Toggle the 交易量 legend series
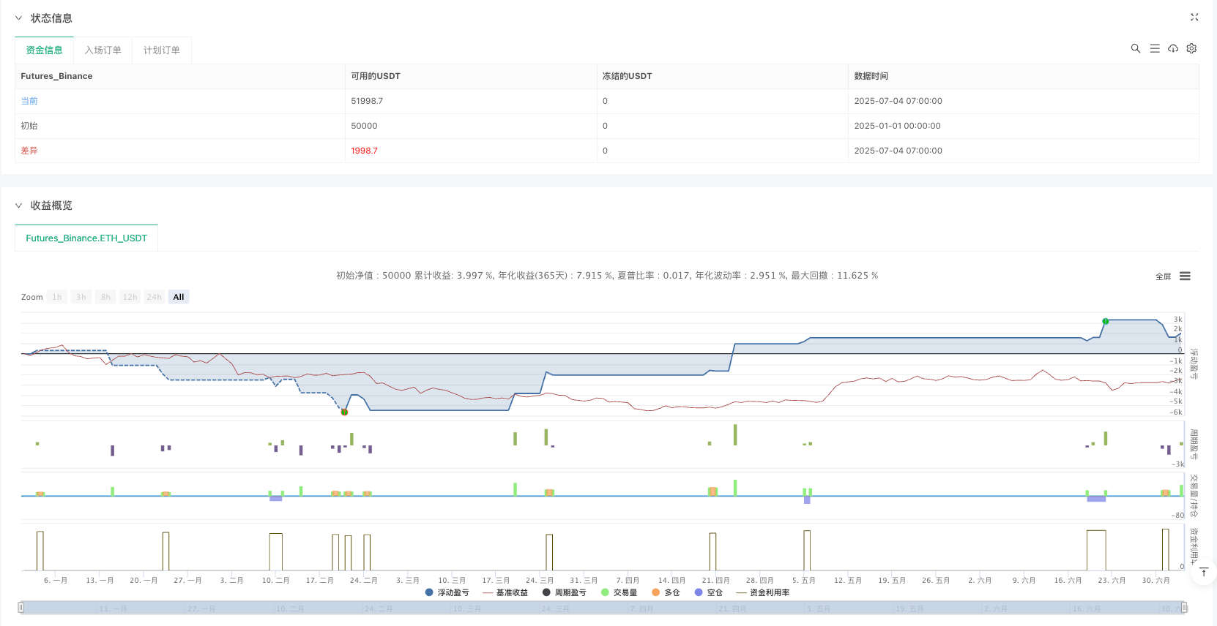Screen dimensions: 1217x626 (x=619, y=592)
